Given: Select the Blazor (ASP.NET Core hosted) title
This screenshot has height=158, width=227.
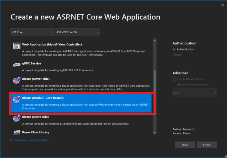Looking at the screenshot, I should (43, 98).
